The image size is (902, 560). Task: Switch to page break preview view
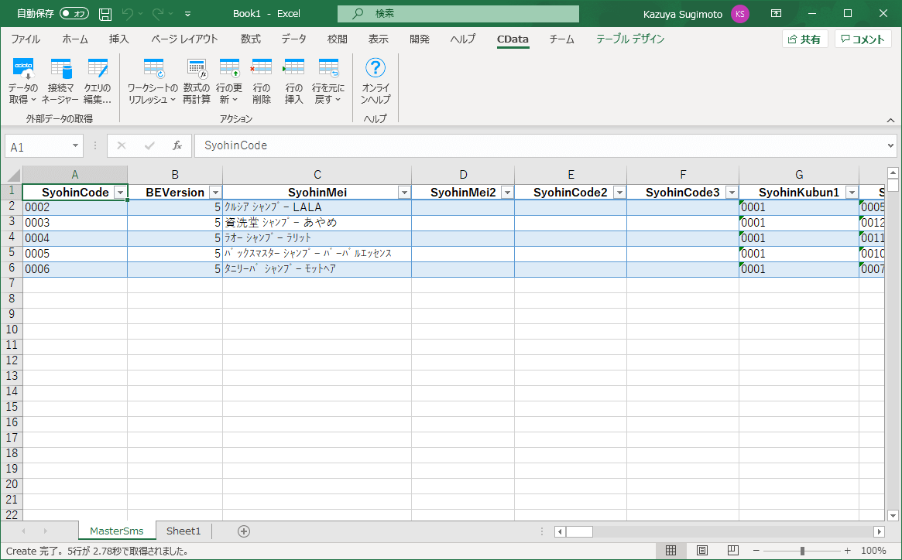[732, 551]
